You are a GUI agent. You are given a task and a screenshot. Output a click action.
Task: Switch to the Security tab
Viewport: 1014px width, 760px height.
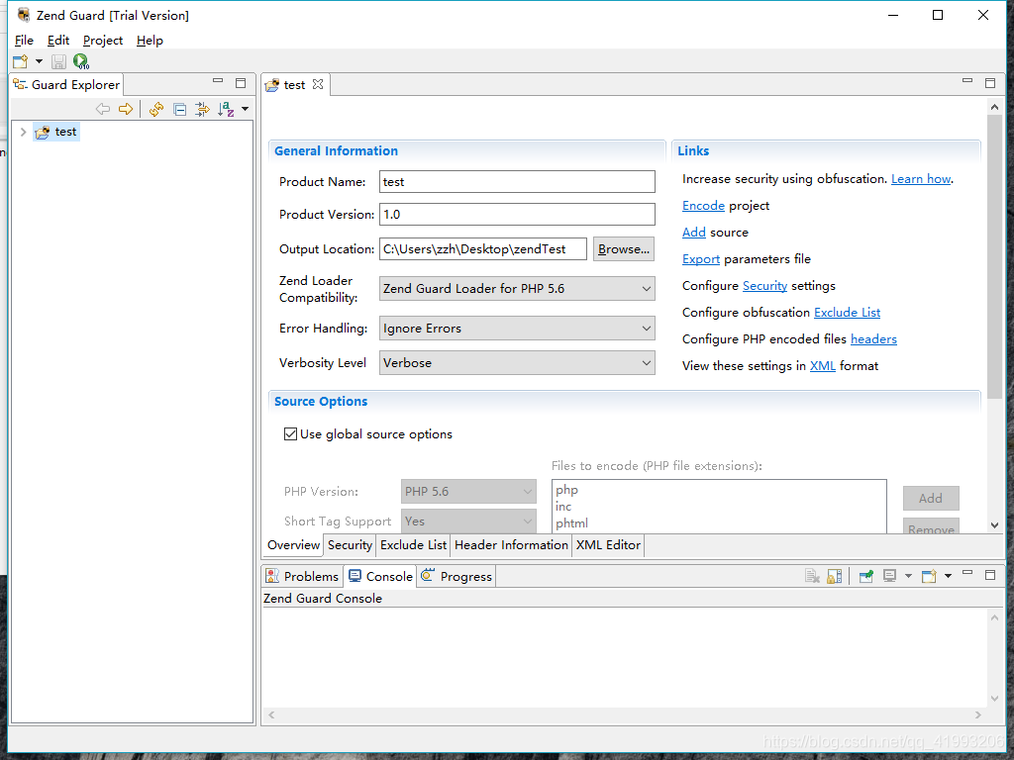point(350,545)
